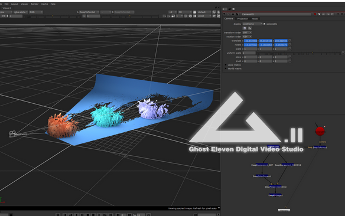Open the proxy downscale 1 dropdown
Screen dimensions: 345x216
[x=180, y=16]
